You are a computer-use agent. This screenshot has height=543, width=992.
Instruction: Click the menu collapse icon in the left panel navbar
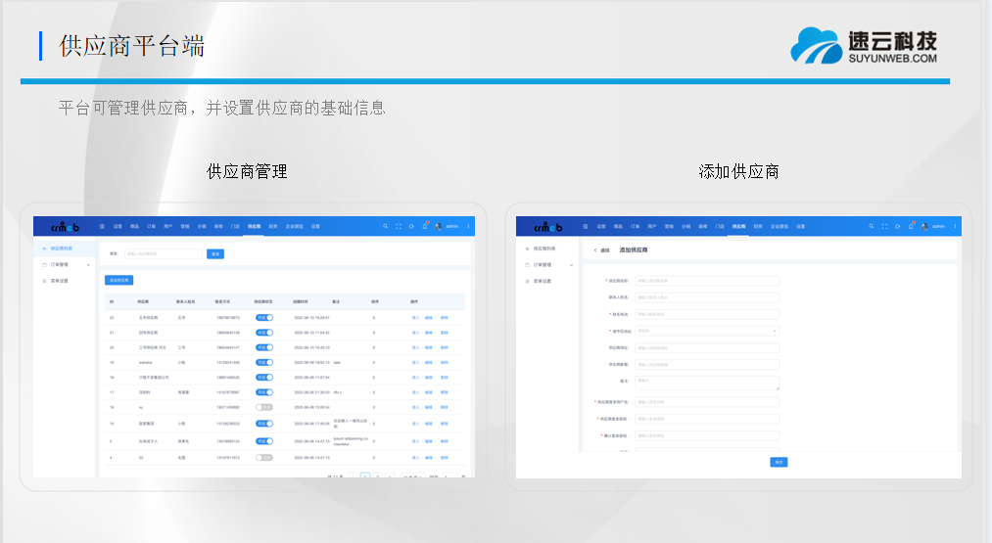point(102,226)
